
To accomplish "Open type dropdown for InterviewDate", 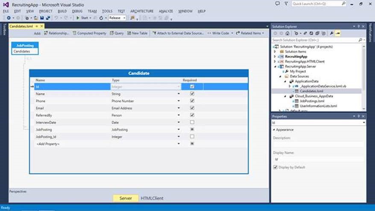I will coord(179,122).
